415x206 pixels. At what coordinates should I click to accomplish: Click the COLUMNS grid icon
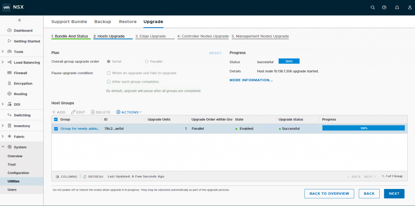coord(58,176)
